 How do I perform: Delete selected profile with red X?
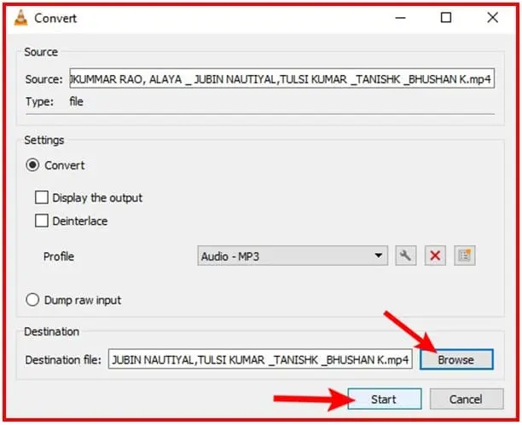(x=435, y=256)
